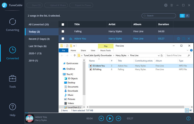Screen dimensions: 194x124
Task: Switch to sort-by-artist person view
Action: pos(187,16)
